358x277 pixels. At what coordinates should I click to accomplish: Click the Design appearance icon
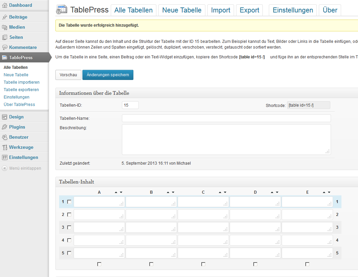coord(5,117)
